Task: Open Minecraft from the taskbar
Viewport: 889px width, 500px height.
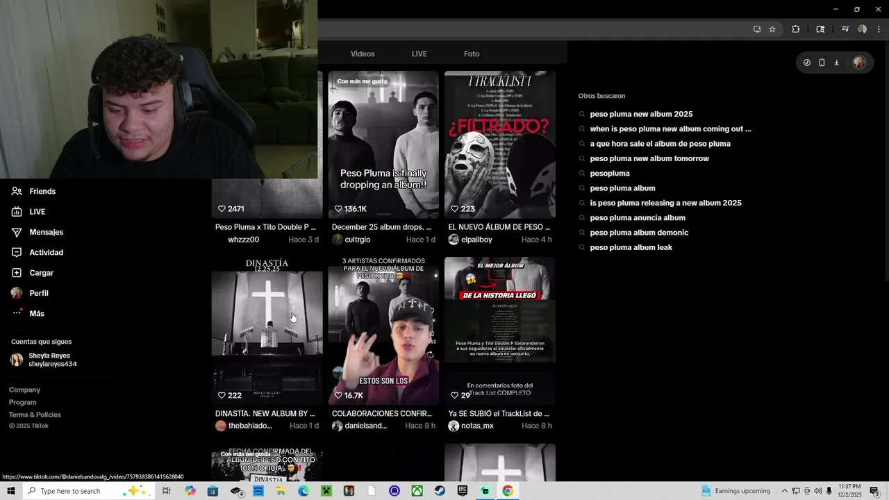Action: coord(326,491)
